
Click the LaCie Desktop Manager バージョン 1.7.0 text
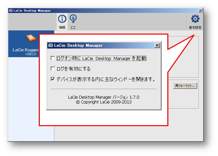pyautogui.click(x=104, y=97)
